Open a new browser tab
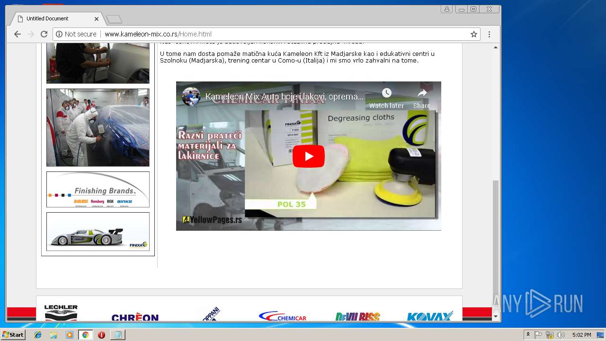 point(114,19)
